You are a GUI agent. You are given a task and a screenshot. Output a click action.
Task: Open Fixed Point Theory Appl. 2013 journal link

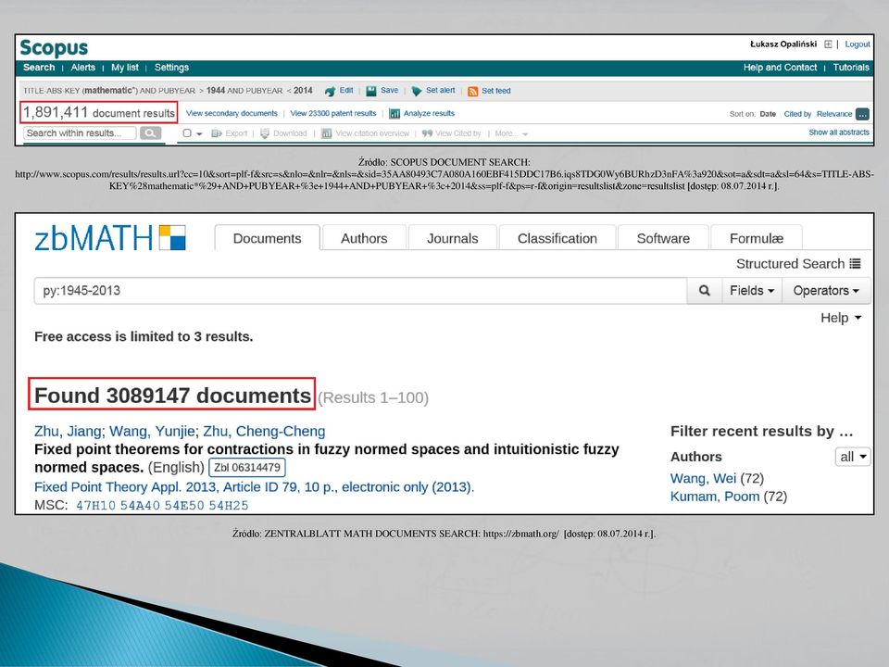tap(254, 486)
